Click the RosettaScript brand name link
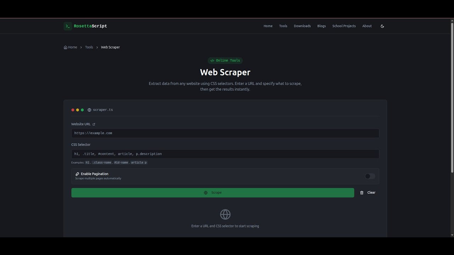Image resolution: width=454 pixels, height=255 pixels. (90, 26)
